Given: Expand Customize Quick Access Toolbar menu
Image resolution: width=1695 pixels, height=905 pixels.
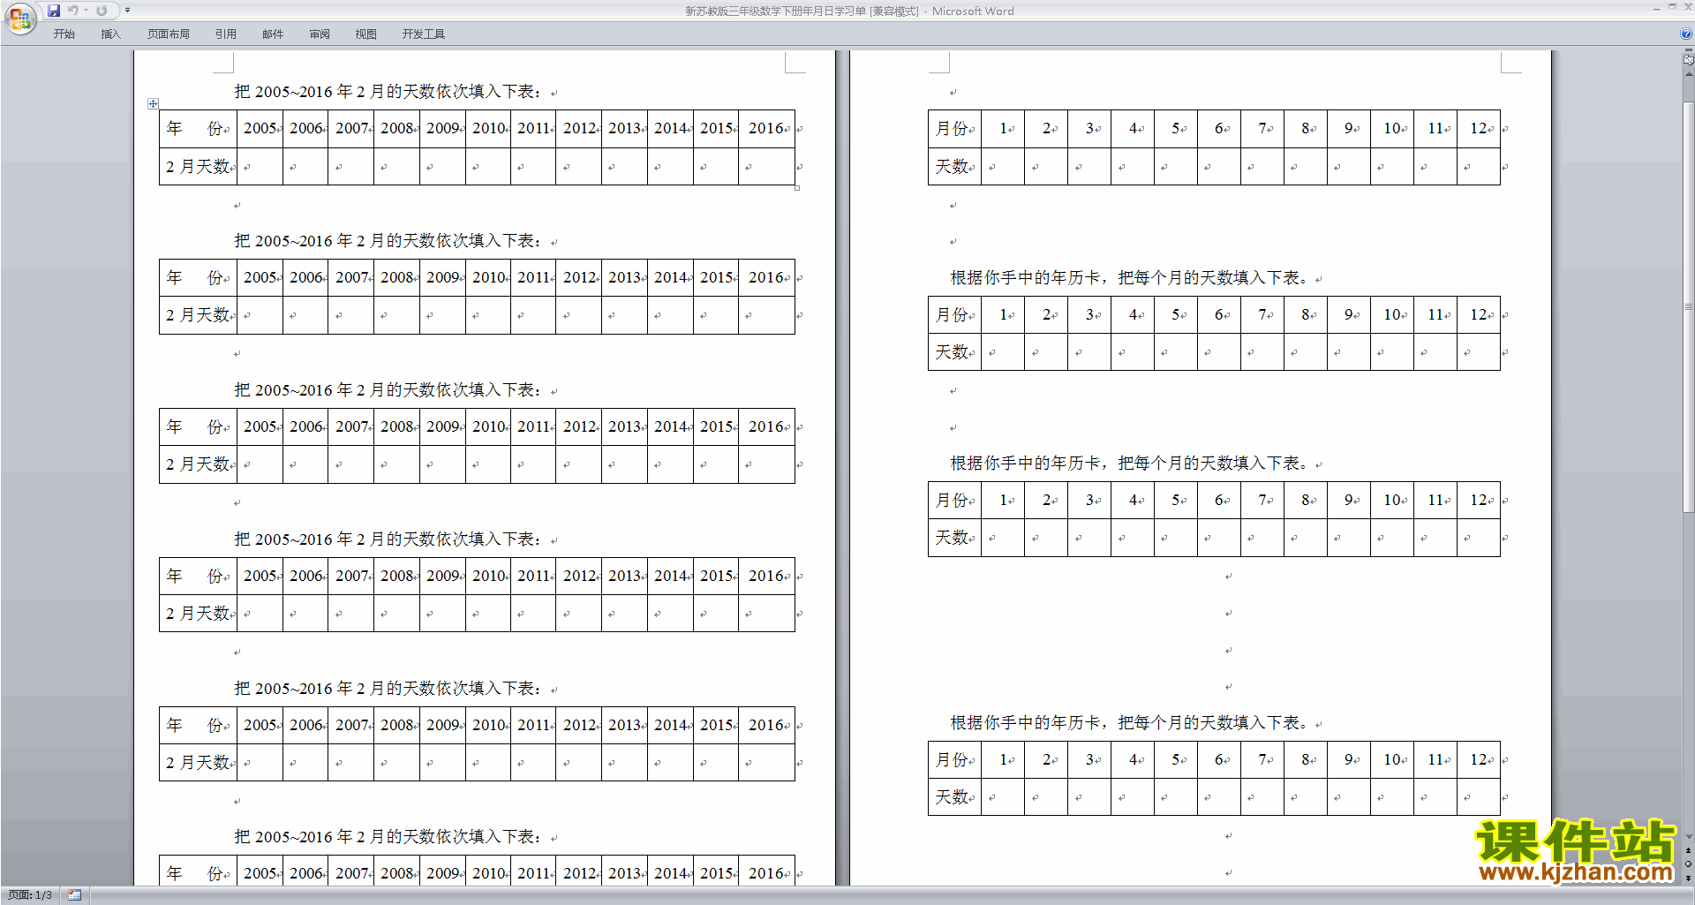Looking at the screenshot, I should coord(127,11).
